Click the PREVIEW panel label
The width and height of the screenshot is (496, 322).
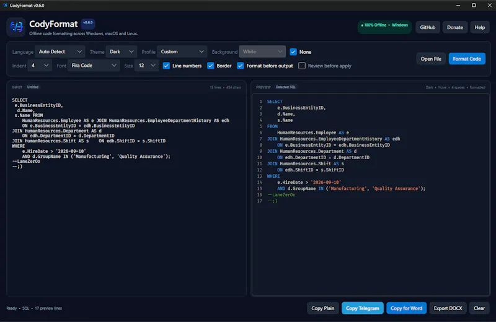coord(263,87)
